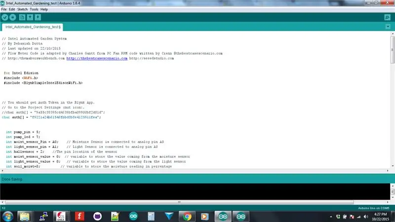This screenshot has width=395, height=222.
Task: Click the 'int moist_sensor_value = 0;' declaration
Action: pyautogui.click(x=33, y=156)
